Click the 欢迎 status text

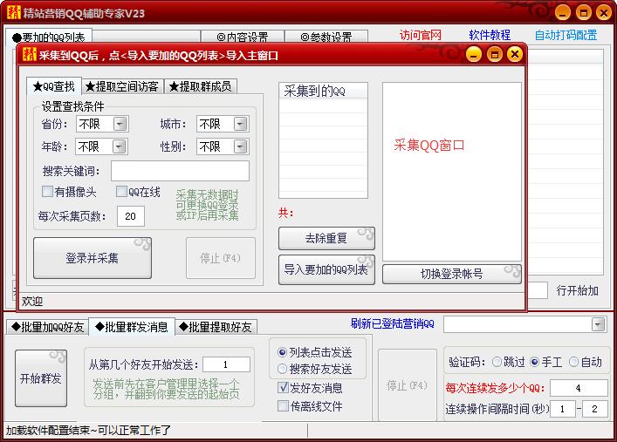(x=32, y=302)
